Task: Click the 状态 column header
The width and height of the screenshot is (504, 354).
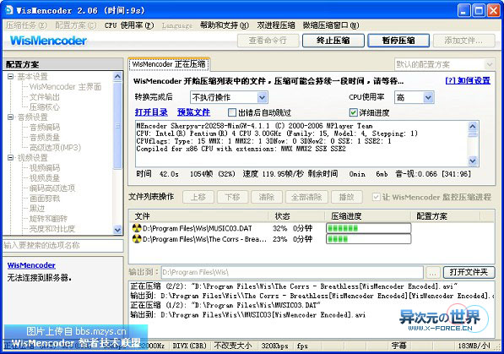Action: (295, 216)
